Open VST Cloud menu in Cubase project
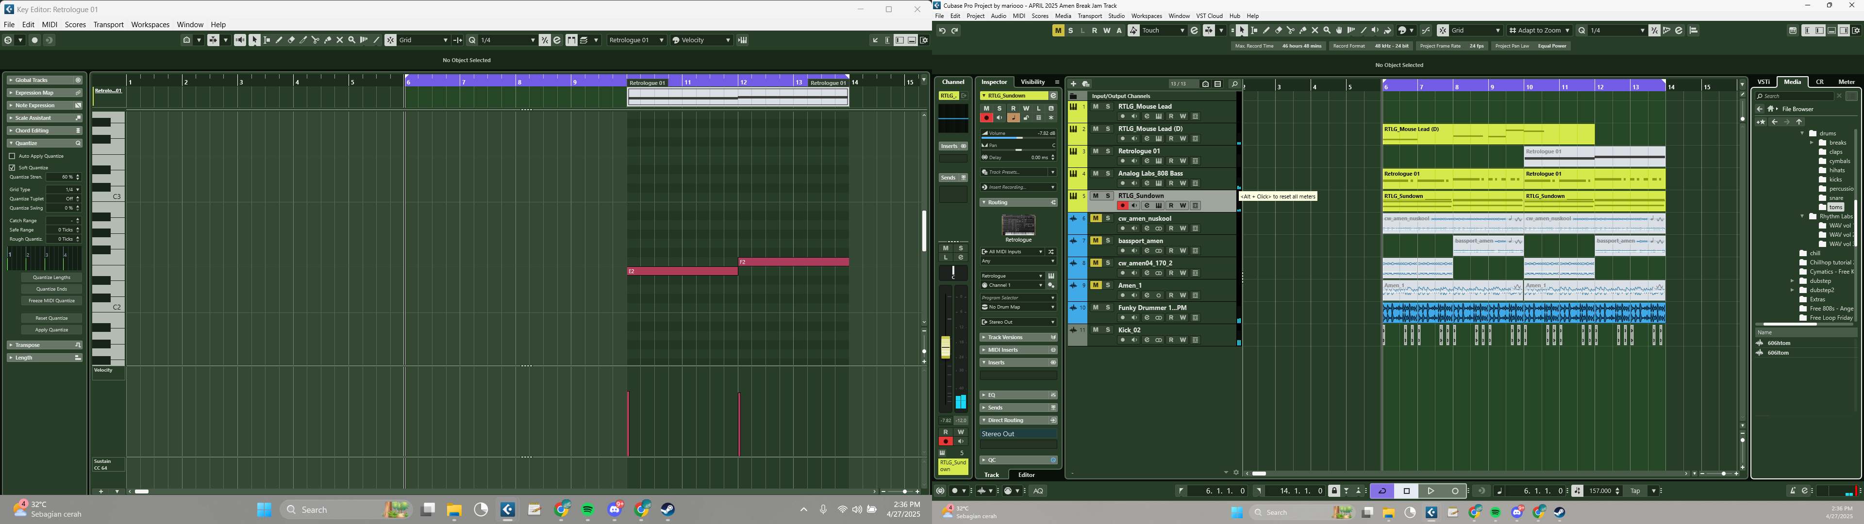This screenshot has width=1864, height=524. [x=1209, y=16]
